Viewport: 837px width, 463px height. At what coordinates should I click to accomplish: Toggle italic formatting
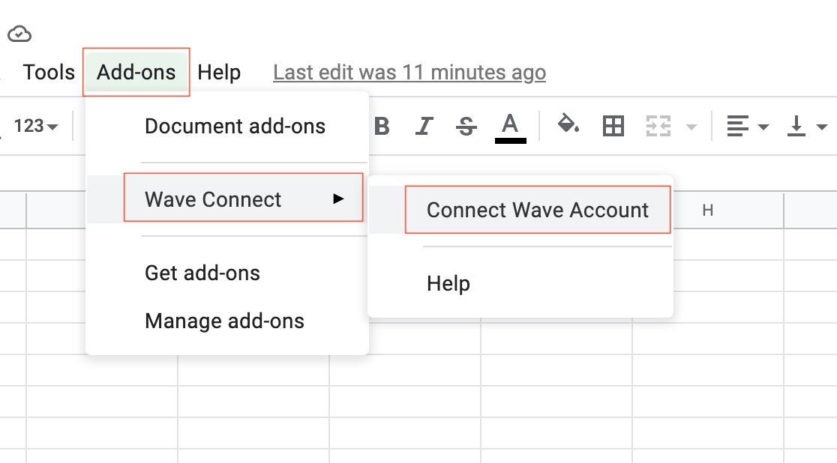click(424, 126)
